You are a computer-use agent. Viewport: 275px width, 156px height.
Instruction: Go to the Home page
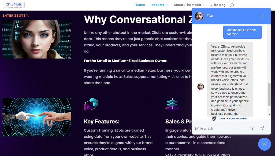[x=140, y=5]
